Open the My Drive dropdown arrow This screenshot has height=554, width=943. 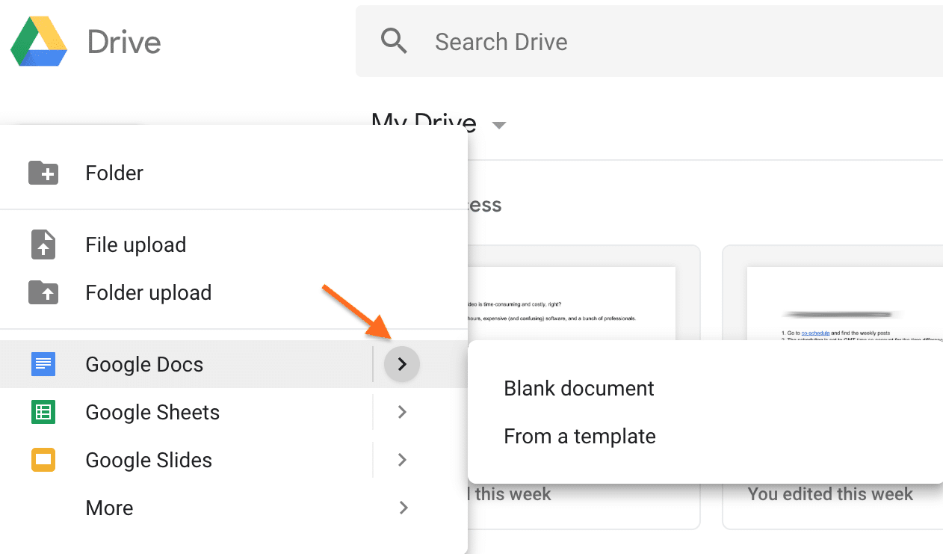point(498,126)
